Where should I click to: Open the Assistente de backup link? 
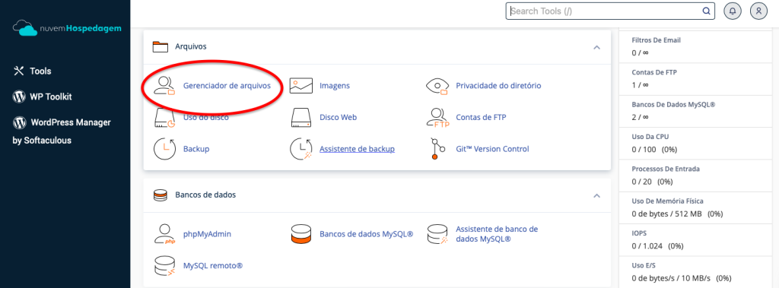357,149
